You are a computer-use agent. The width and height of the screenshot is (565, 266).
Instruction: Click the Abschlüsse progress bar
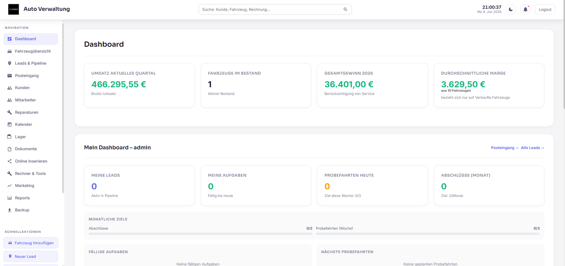[201, 234]
